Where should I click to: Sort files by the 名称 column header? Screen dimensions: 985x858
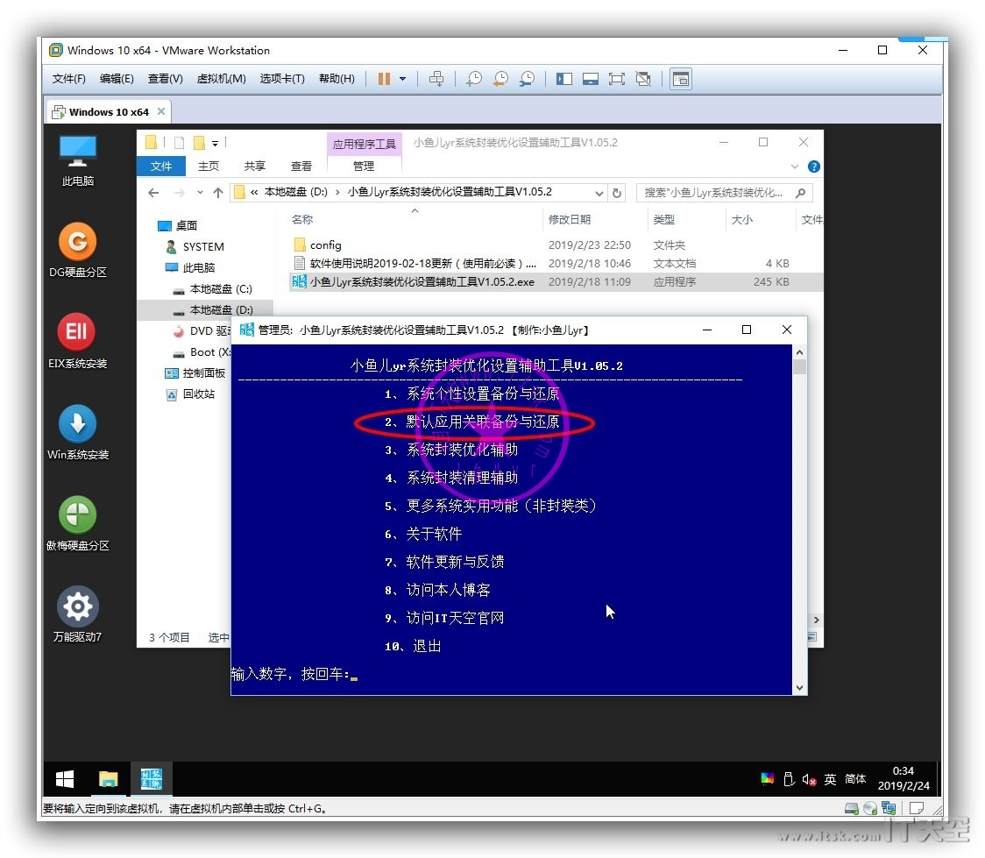pos(302,219)
